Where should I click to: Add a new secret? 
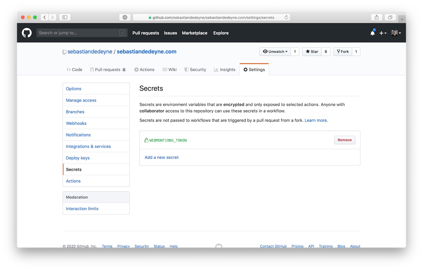[x=162, y=157]
